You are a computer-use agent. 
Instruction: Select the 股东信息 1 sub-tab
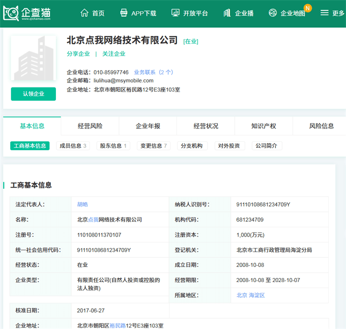pos(113,146)
